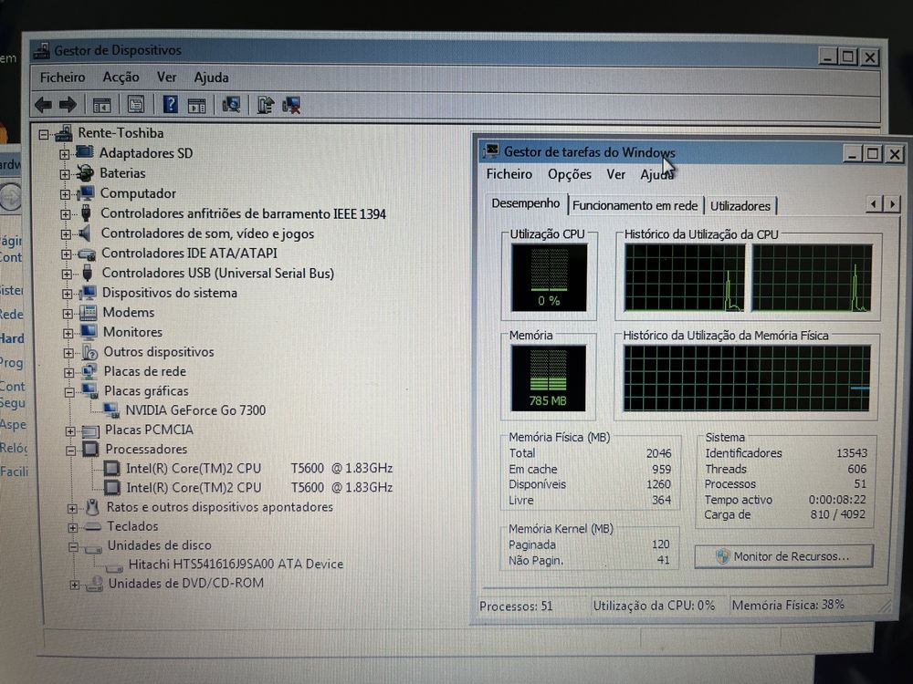Open the Ficheiro menu in Device Manager

(62, 78)
